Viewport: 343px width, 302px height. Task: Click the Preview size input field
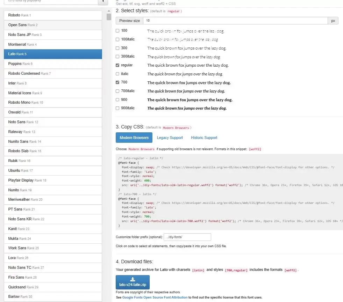(235, 21)
